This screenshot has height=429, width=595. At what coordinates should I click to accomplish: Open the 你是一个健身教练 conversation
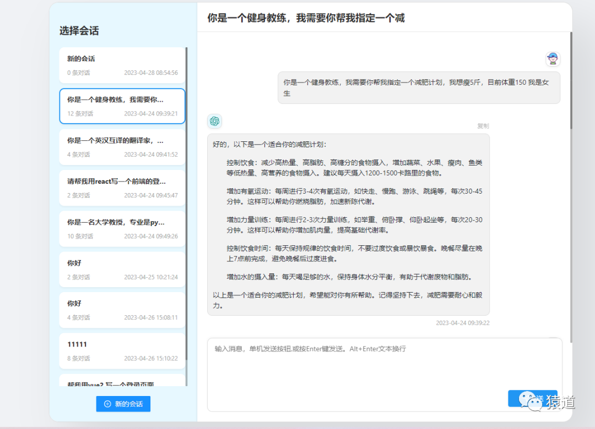(122, 106)
